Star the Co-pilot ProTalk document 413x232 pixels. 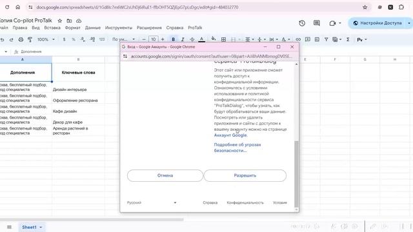coord(60,21)
